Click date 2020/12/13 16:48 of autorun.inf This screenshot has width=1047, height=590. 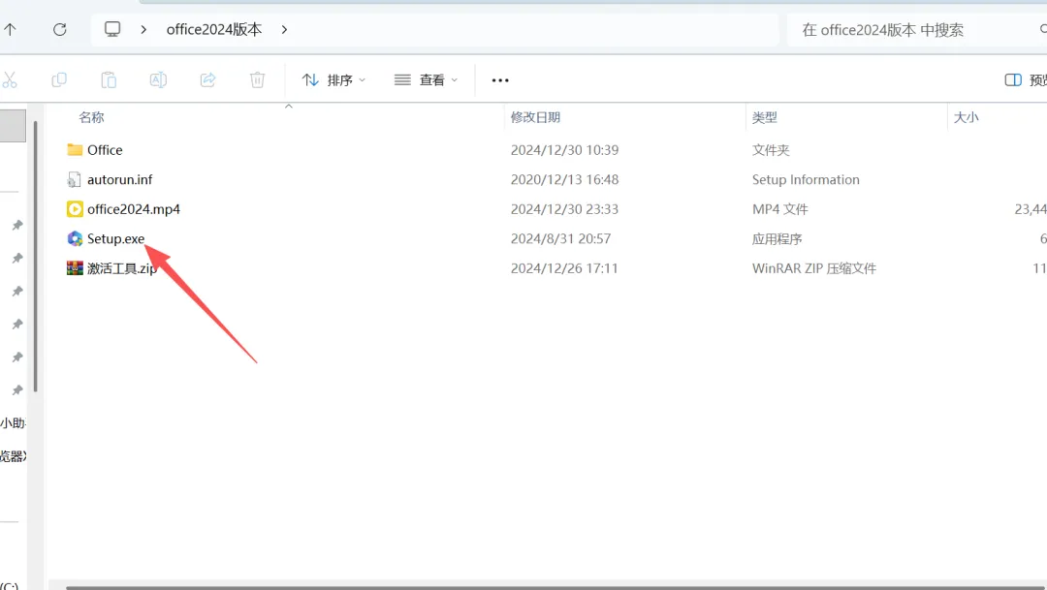[x=565, y=179]
